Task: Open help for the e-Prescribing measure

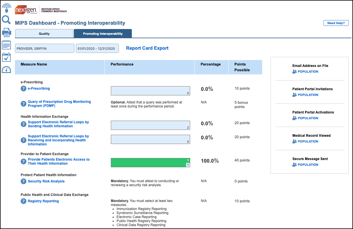Action: [23, 88]
